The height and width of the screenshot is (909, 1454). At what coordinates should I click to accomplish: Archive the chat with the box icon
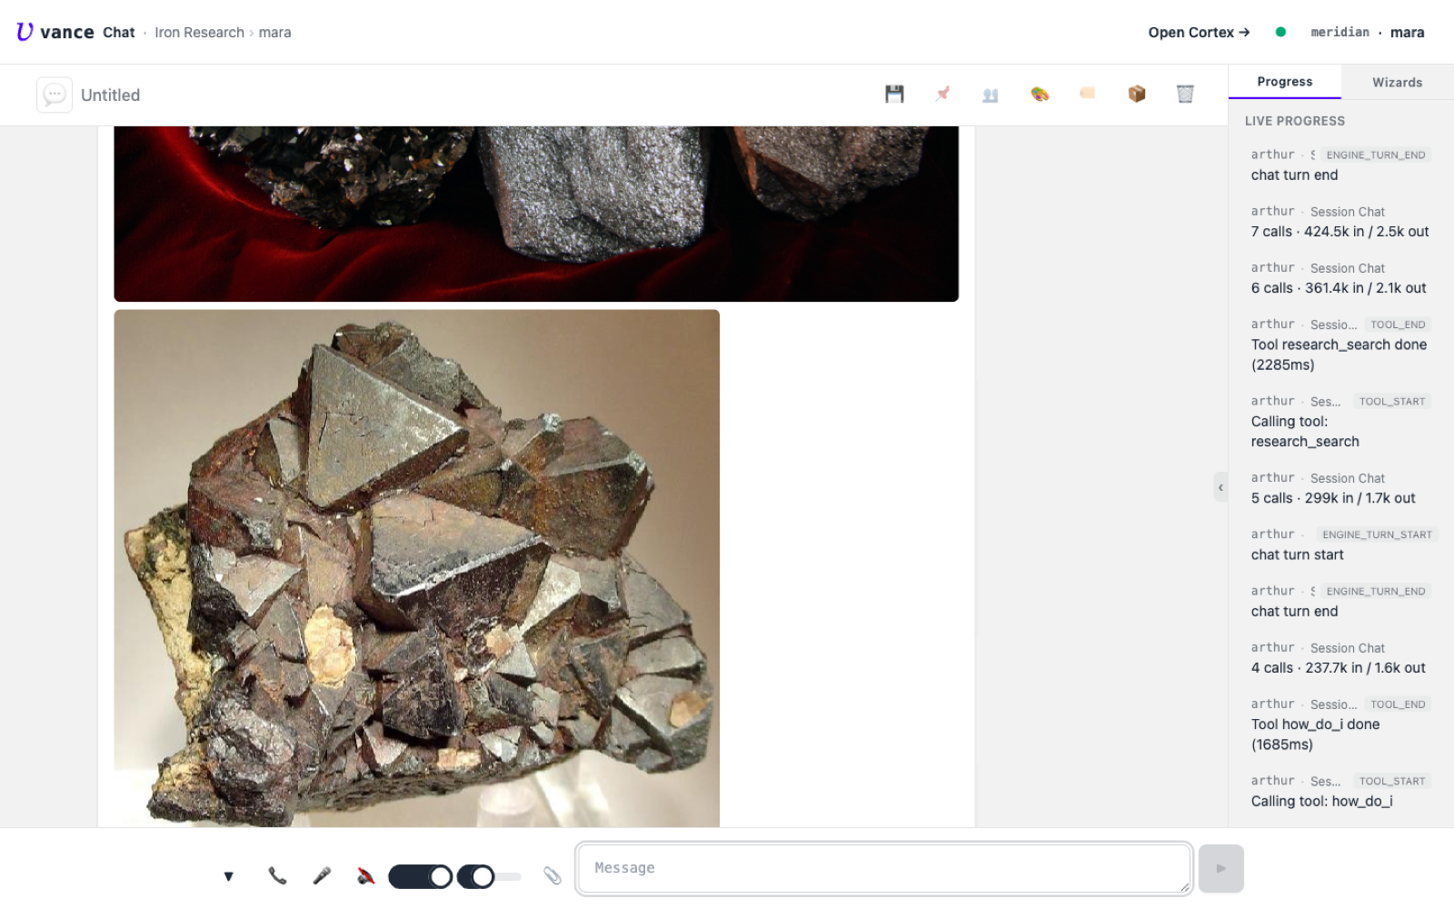coord(1137,94)
